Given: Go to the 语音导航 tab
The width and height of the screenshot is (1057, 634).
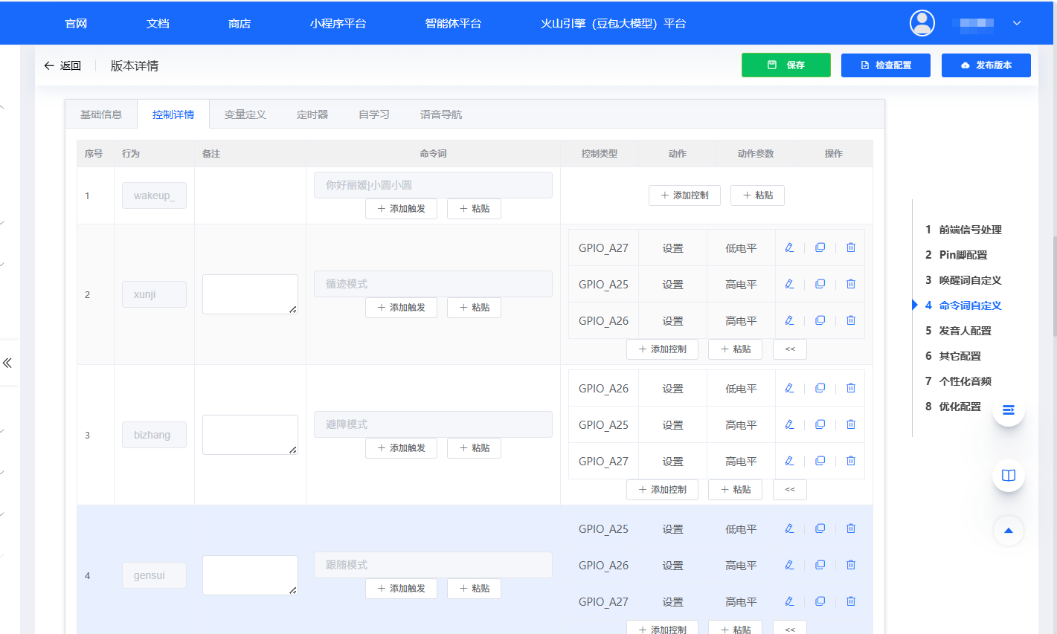Looking at the screenshot, I should 441,114.
